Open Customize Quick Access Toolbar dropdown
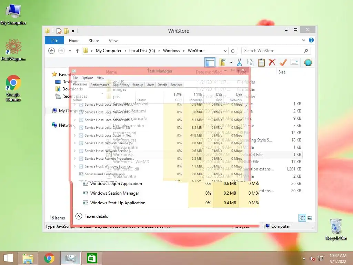Screen dimensions: 353x265 click(x=73, y=31)
